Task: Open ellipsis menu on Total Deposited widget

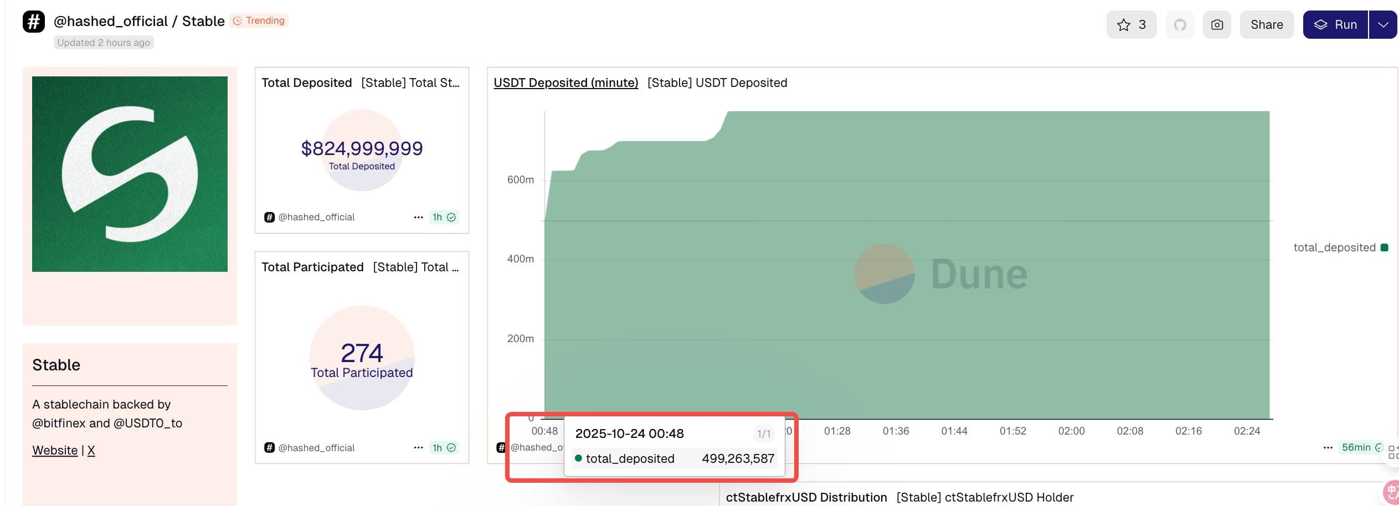Action: [x=418, y=217]
